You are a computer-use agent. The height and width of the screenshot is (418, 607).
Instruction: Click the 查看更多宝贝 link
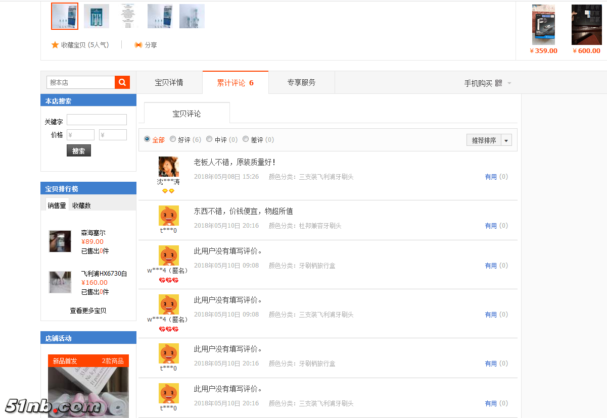coord(88,310)
